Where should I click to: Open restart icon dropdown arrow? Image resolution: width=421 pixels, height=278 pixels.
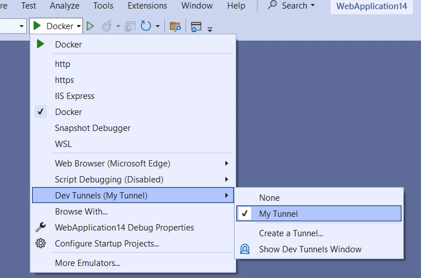[x=158, y=26]
